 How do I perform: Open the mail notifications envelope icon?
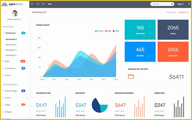(x=38, y=4)
